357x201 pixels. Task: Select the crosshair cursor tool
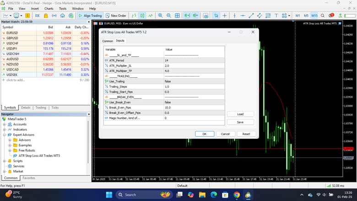pos(225,16)
